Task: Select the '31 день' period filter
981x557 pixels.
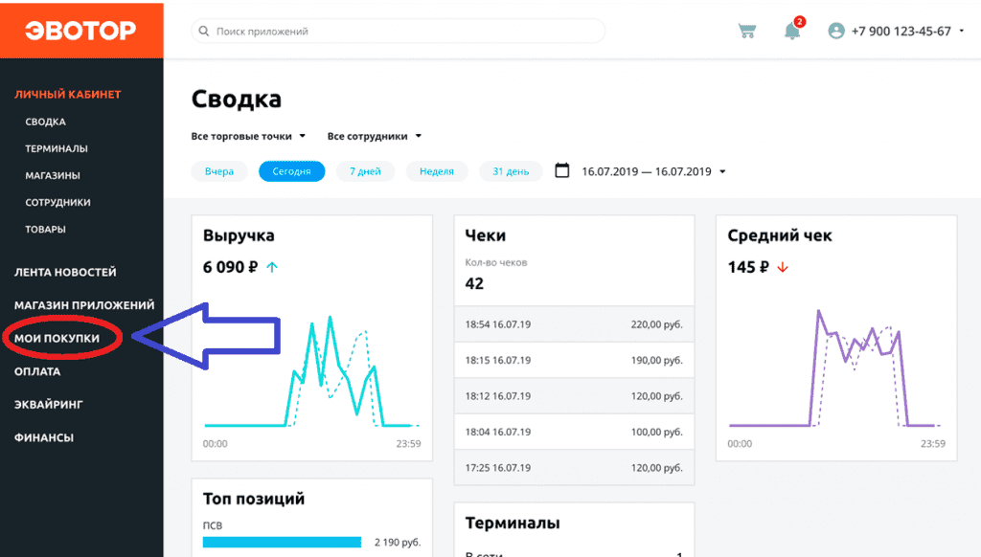Action: click(x=511, y=171)
